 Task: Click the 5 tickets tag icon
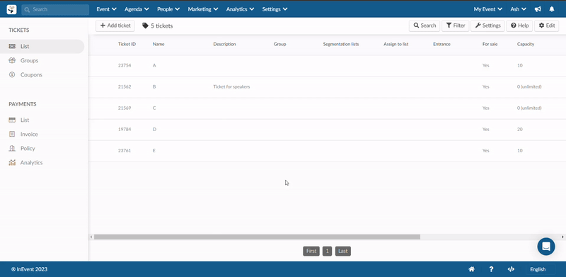[145, 26]
